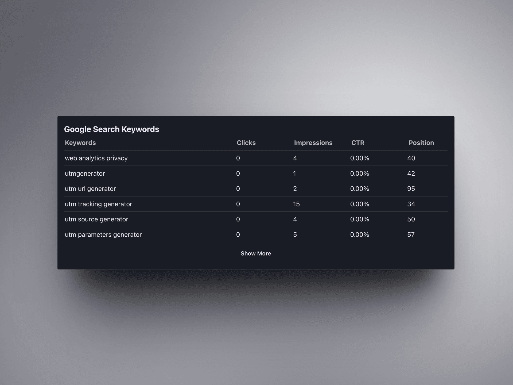The image size is (513, 385).
Task: Click clicks value 0 for utm source generator
Action: click(238, 219)
